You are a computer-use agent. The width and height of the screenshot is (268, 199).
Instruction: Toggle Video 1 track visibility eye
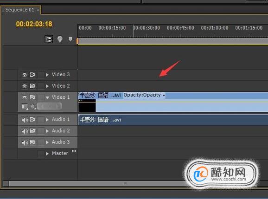(x=25, y=97)
